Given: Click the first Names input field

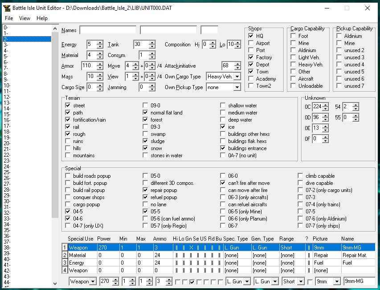Looking at the screenshot, I should (x=108, y=30).
